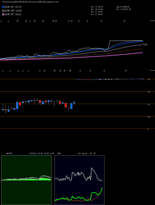Screen dimensions: 155x205
Task: Click the 'Pre O: 12.99' value
Action: pos(97,7)
